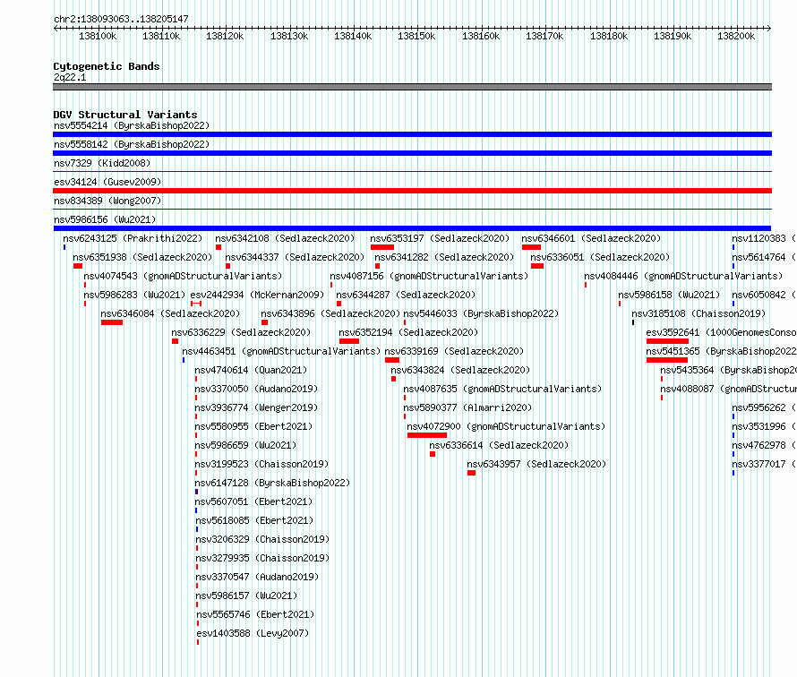Click nsv6341282 (Sedlazeck2020) label
Screen dimensions: 797x677
tap(444, 257)
